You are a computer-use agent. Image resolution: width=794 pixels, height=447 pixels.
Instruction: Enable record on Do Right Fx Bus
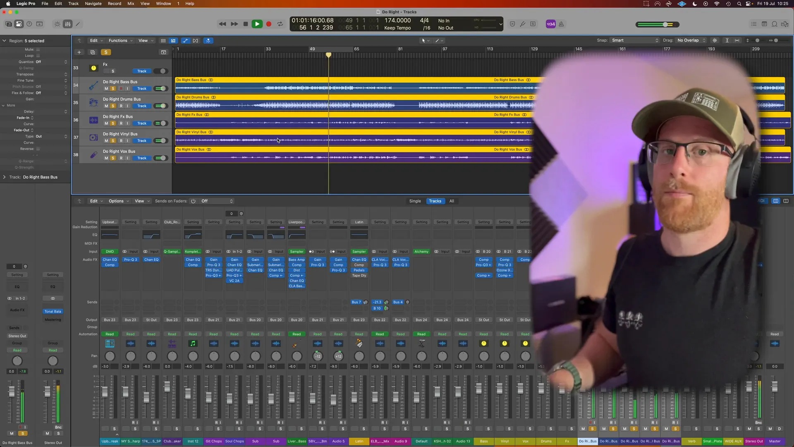(121, 123)
